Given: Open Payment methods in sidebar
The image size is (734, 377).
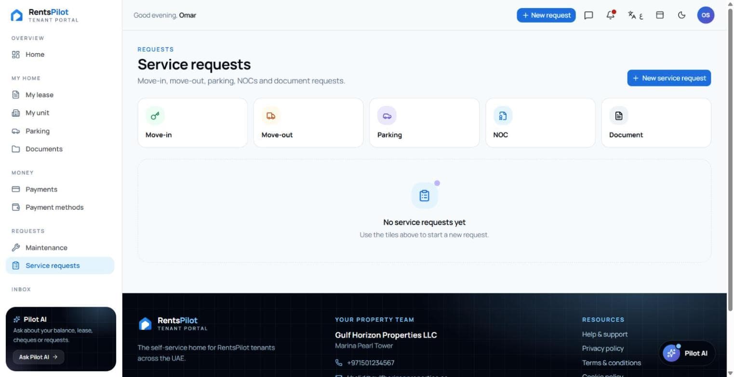Looking at the screenshot, I should 60,207.
